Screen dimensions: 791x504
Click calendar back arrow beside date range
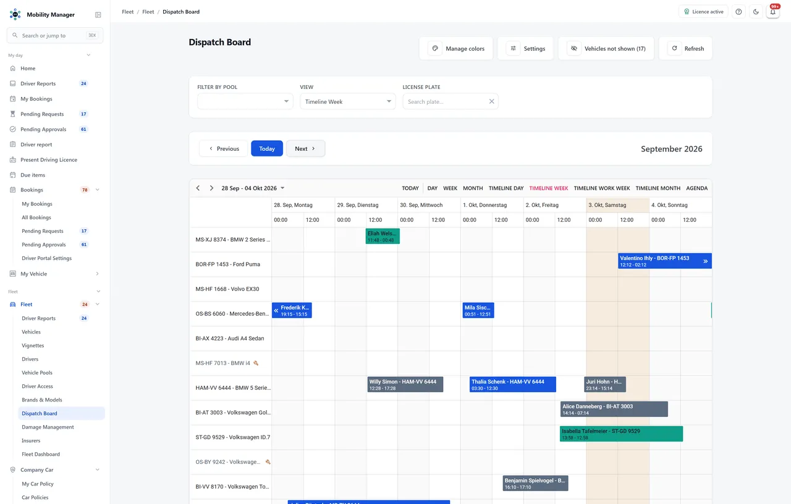pos(198,188)
